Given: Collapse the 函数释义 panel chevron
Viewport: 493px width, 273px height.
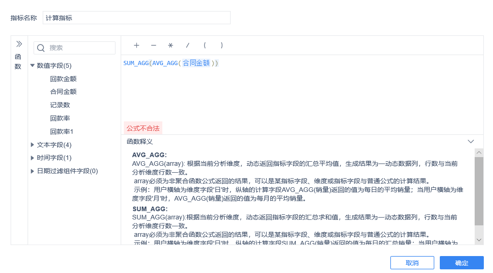Looking at the screenshot, I should pos(471,142).
